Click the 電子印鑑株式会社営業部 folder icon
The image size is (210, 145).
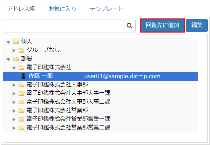point(21,110)
